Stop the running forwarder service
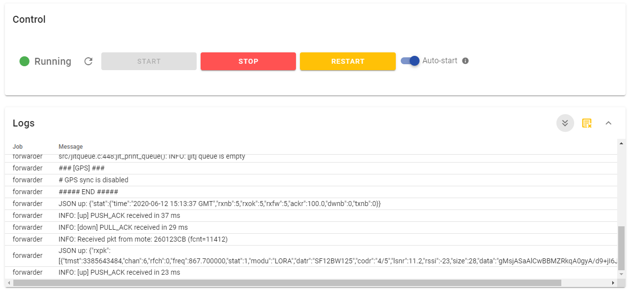This screenshot has width=631, height=292. pos(248,61)
